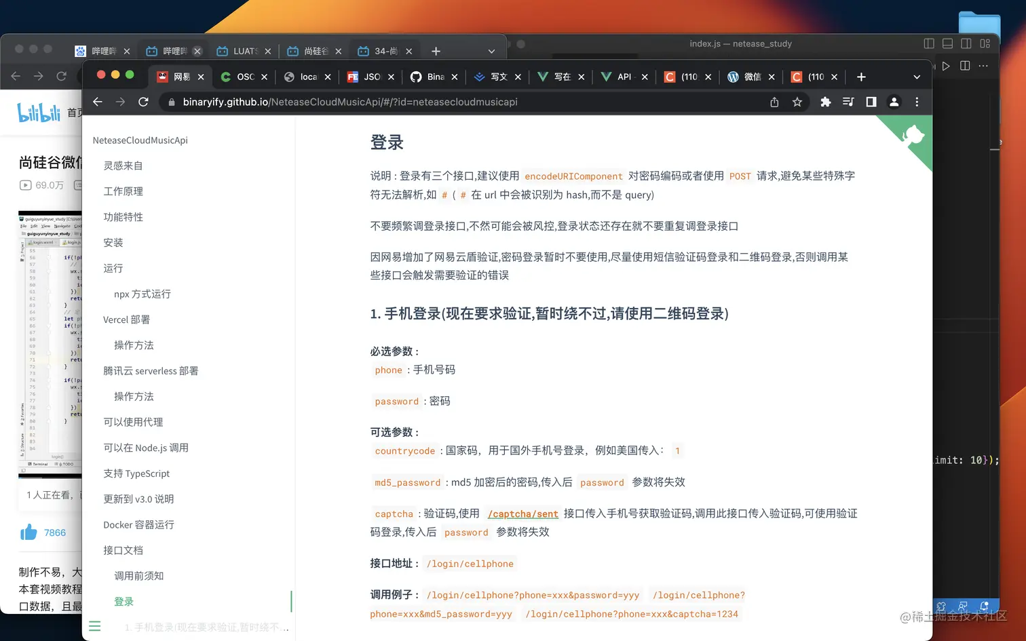This screenshot has height=641, width=1026.
Task: Reload the page with the refresh icon
Action: (143, 102)
